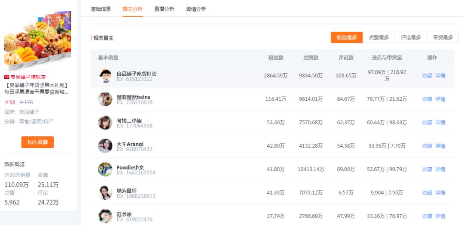Viewport: 464px width, 225px height.
Task: Switch to 播主分析 tab
Action: click(x=133, y=9)
